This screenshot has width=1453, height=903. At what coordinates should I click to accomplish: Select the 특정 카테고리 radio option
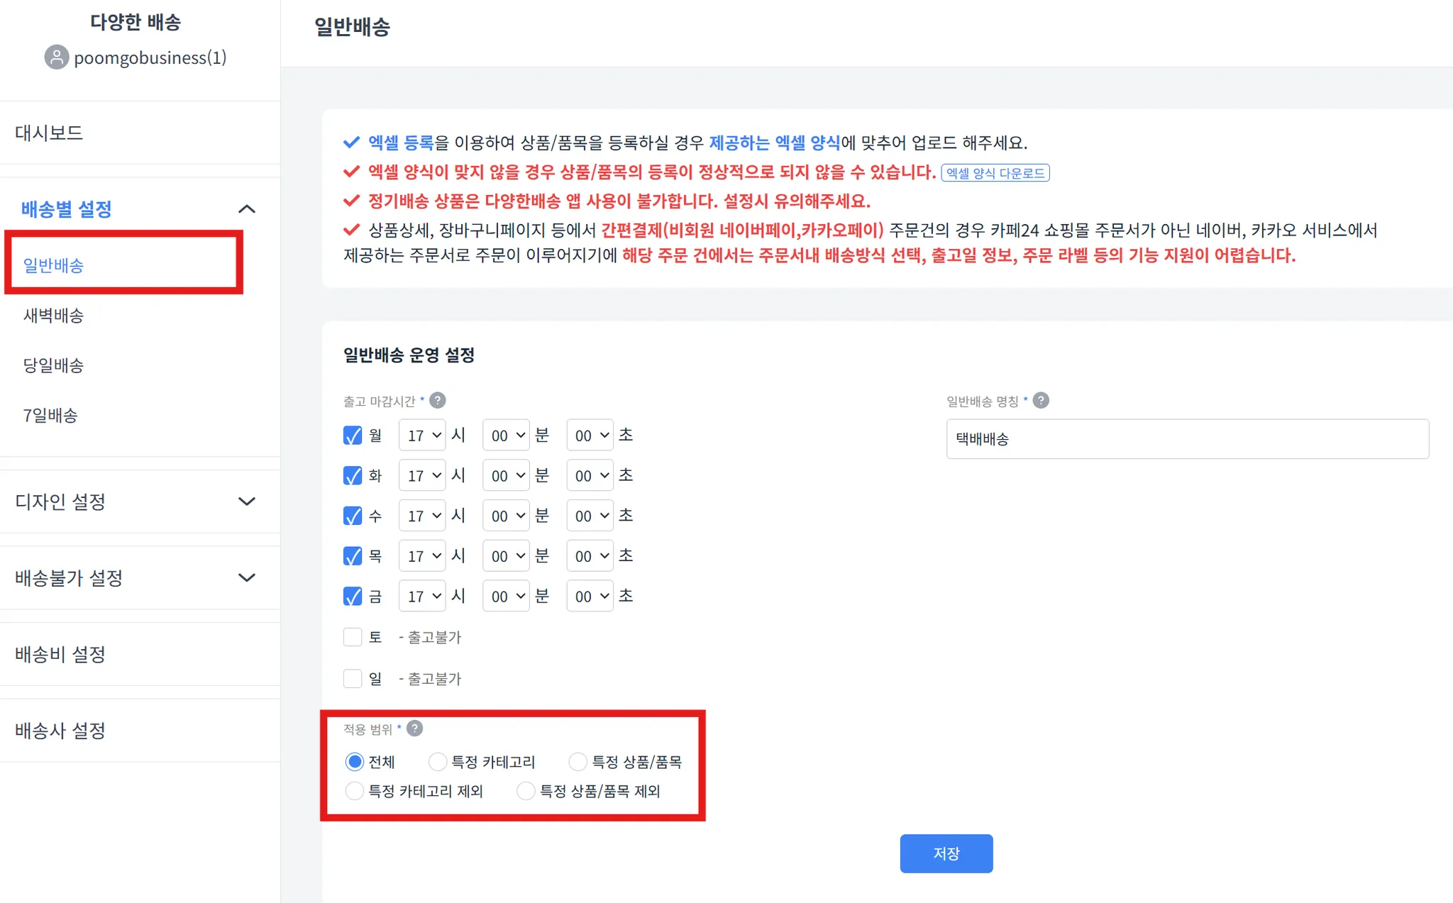click(438, 761)
